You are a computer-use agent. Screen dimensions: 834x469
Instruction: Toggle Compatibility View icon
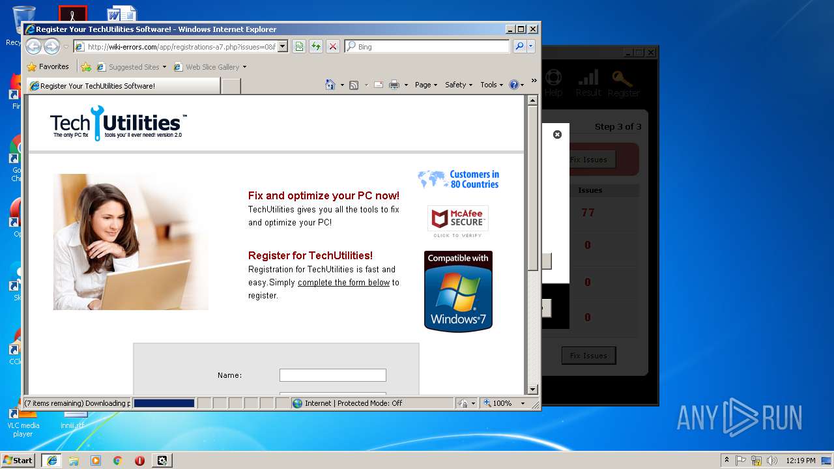point(299,46)
